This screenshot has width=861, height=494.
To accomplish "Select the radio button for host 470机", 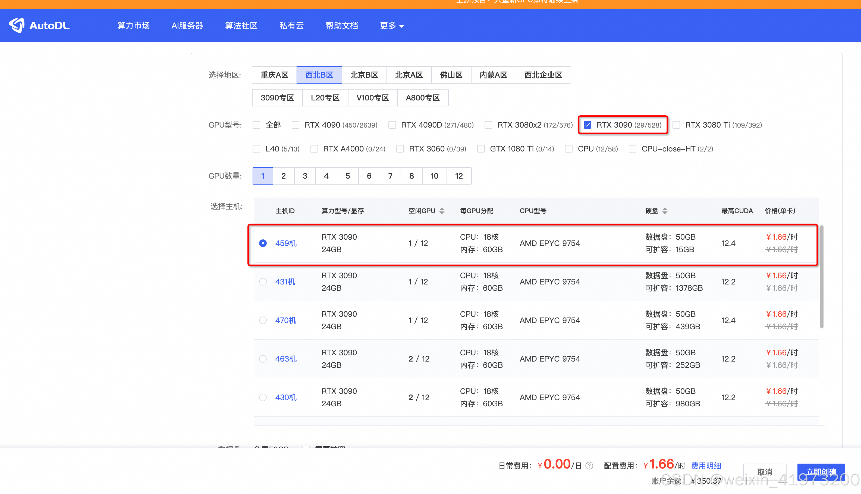I will [x=263, y=320].
